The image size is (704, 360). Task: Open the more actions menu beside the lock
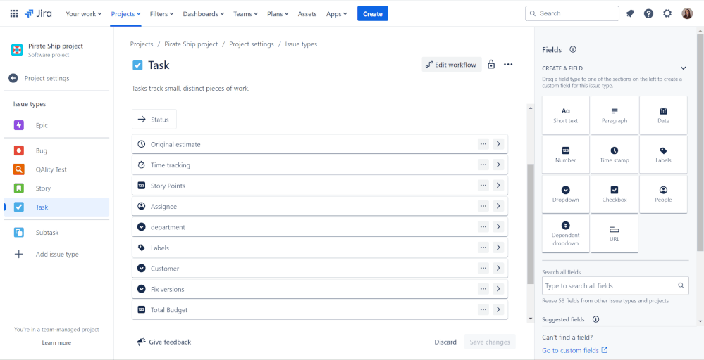pyautogui.click(x=508, y=65)
